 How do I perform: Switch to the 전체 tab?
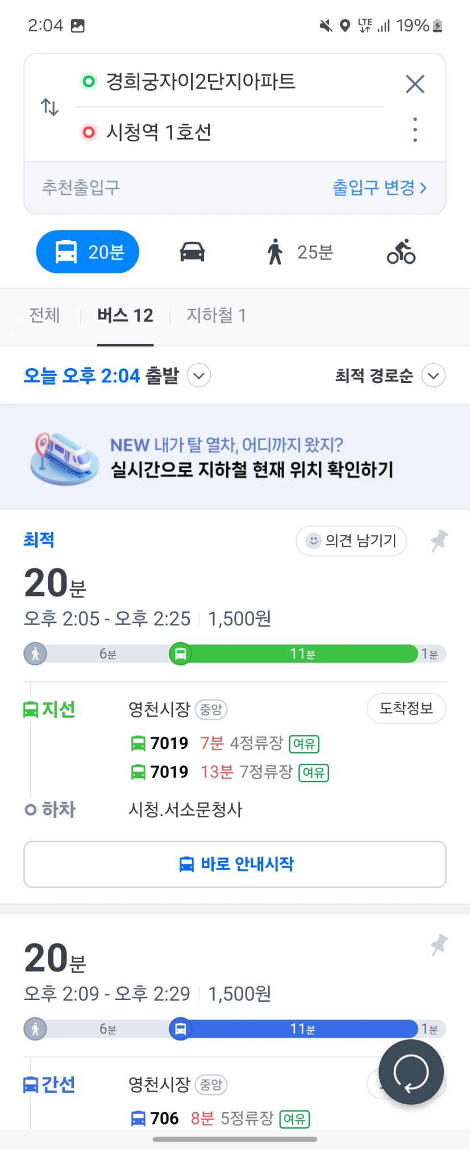[44, 315]
